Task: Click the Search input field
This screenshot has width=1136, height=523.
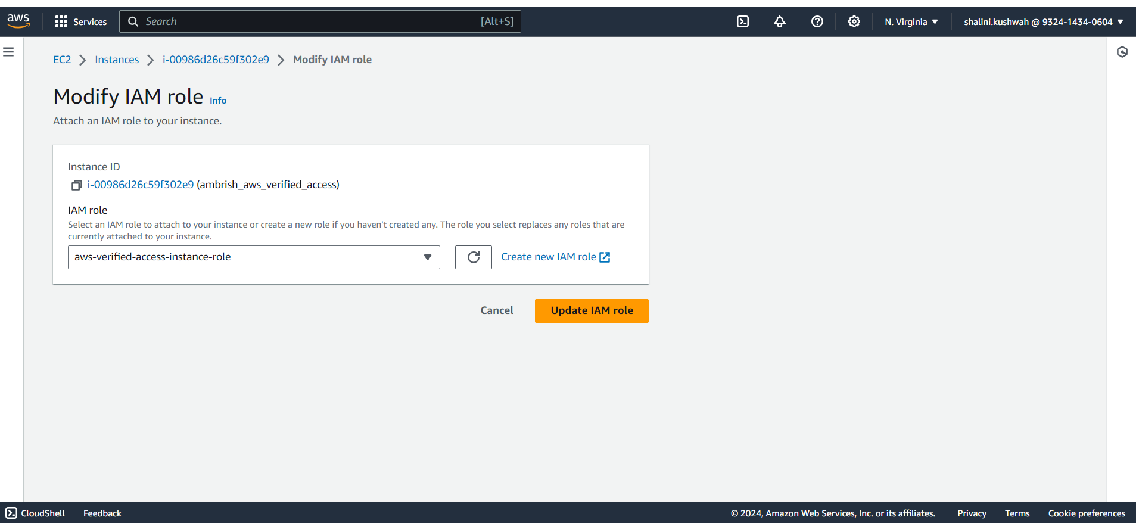Action: pyautogui.click(x=320, y=21)
